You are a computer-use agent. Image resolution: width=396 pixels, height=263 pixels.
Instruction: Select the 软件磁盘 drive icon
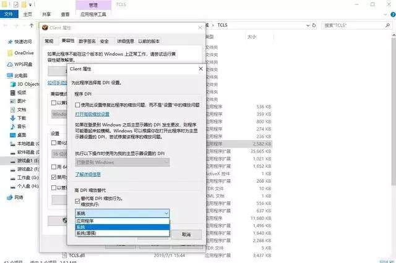coord(13,152)
